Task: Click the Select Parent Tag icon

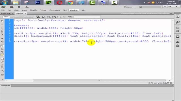Action: pyautogui.click(x=2, y=39)
